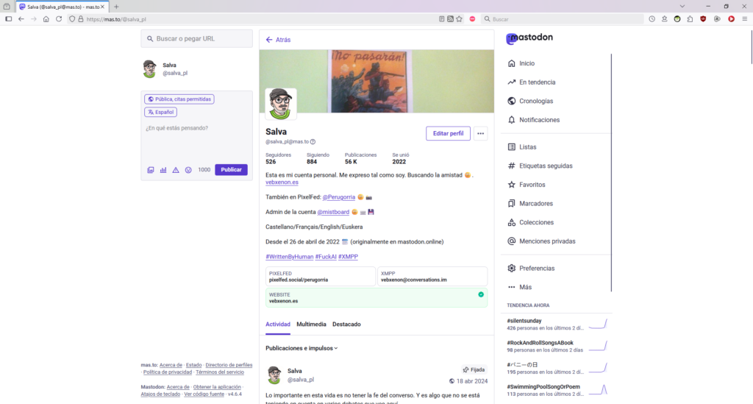This screenshot has width=753, height=404.
Task: Switch to the Multimedia tab
Action: (x=311, y=325)
